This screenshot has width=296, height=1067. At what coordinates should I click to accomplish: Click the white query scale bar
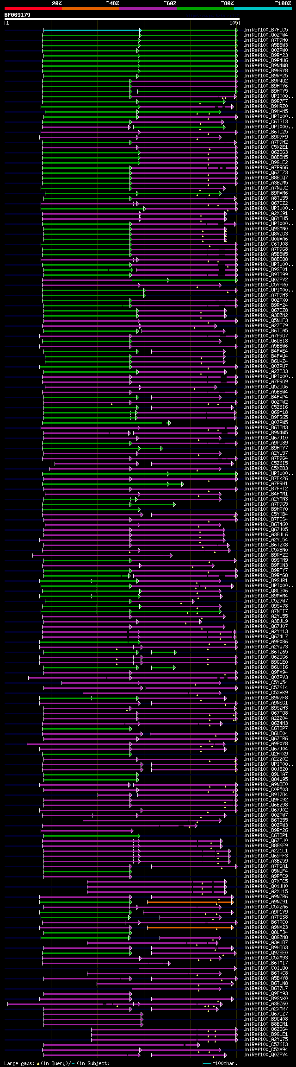[122, 19]
